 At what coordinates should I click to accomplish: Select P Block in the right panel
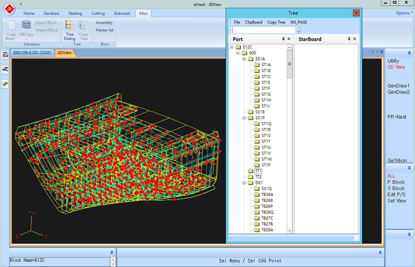(x=395, y=182)
